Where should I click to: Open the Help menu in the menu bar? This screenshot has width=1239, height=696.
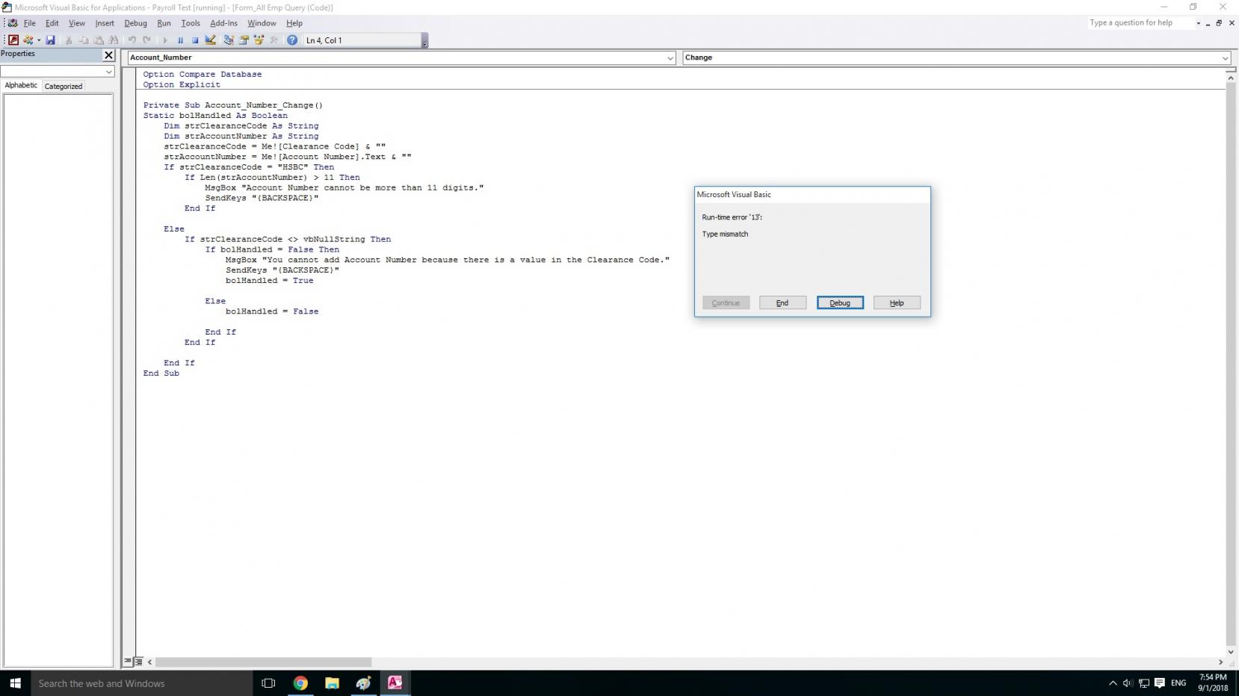click(294, 23)
